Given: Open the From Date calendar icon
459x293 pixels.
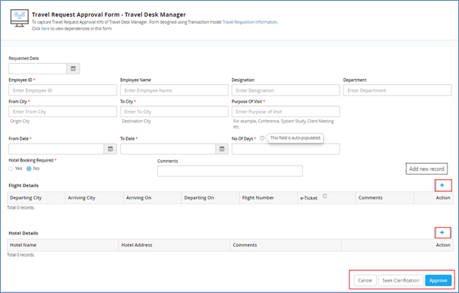Looking at the screenshot, I should tap(110, 149).
